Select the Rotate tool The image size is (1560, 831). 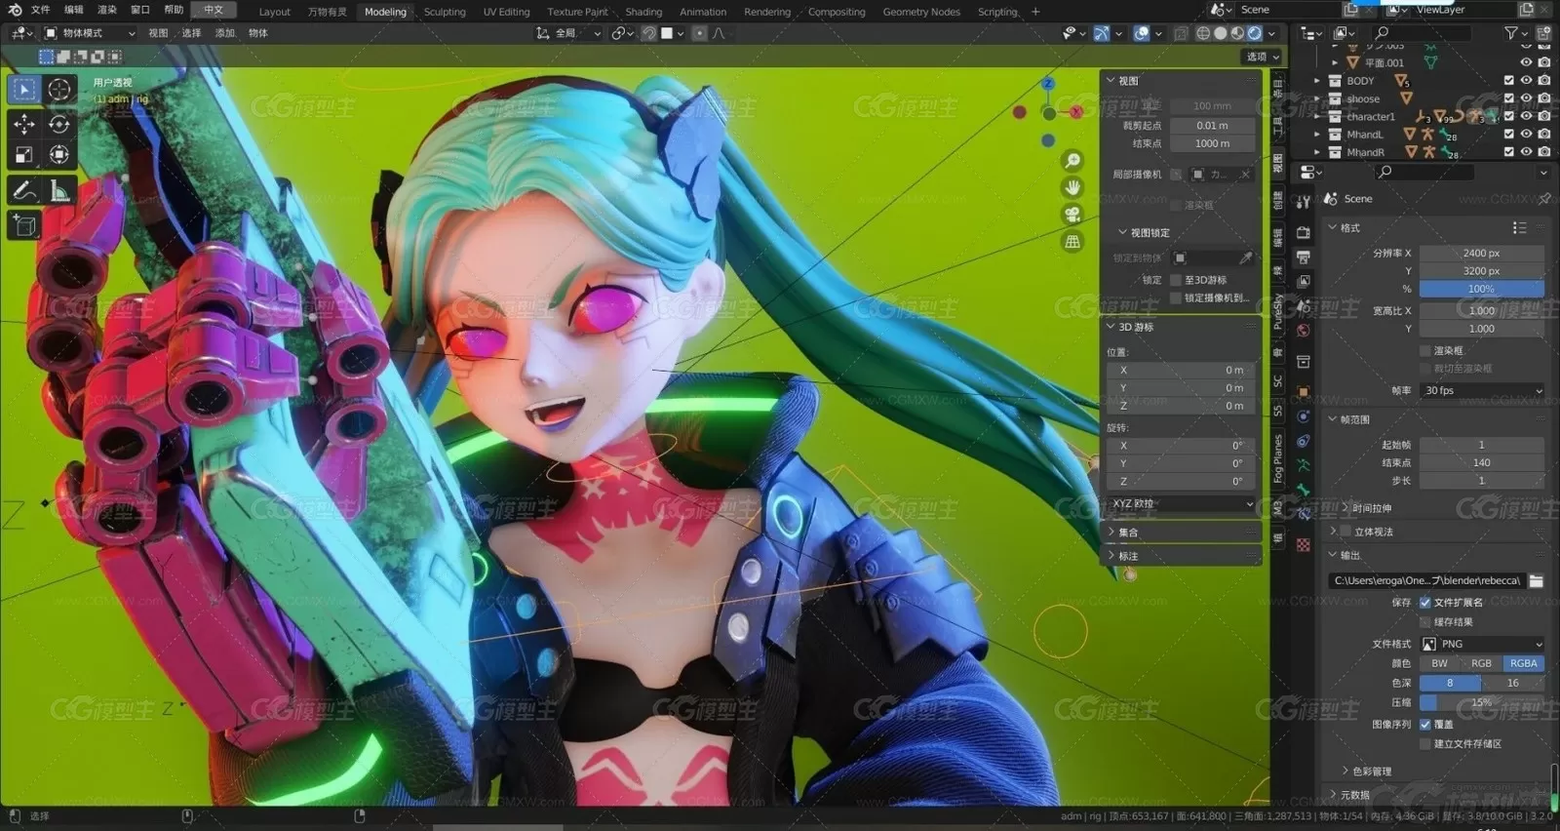[59, 124]
